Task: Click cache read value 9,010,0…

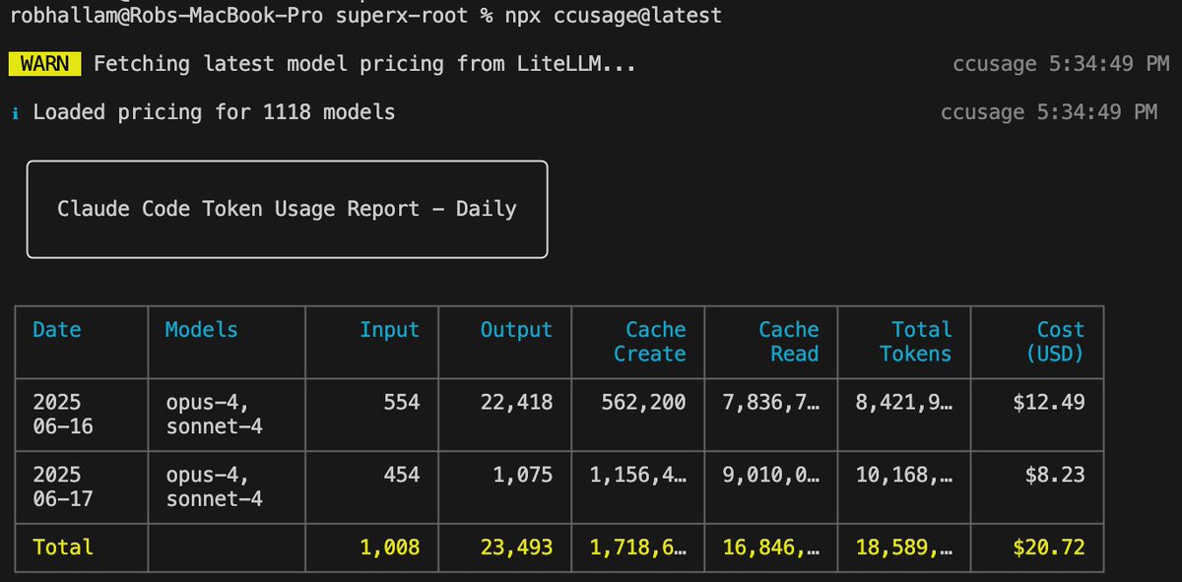Action: [770, 475]
